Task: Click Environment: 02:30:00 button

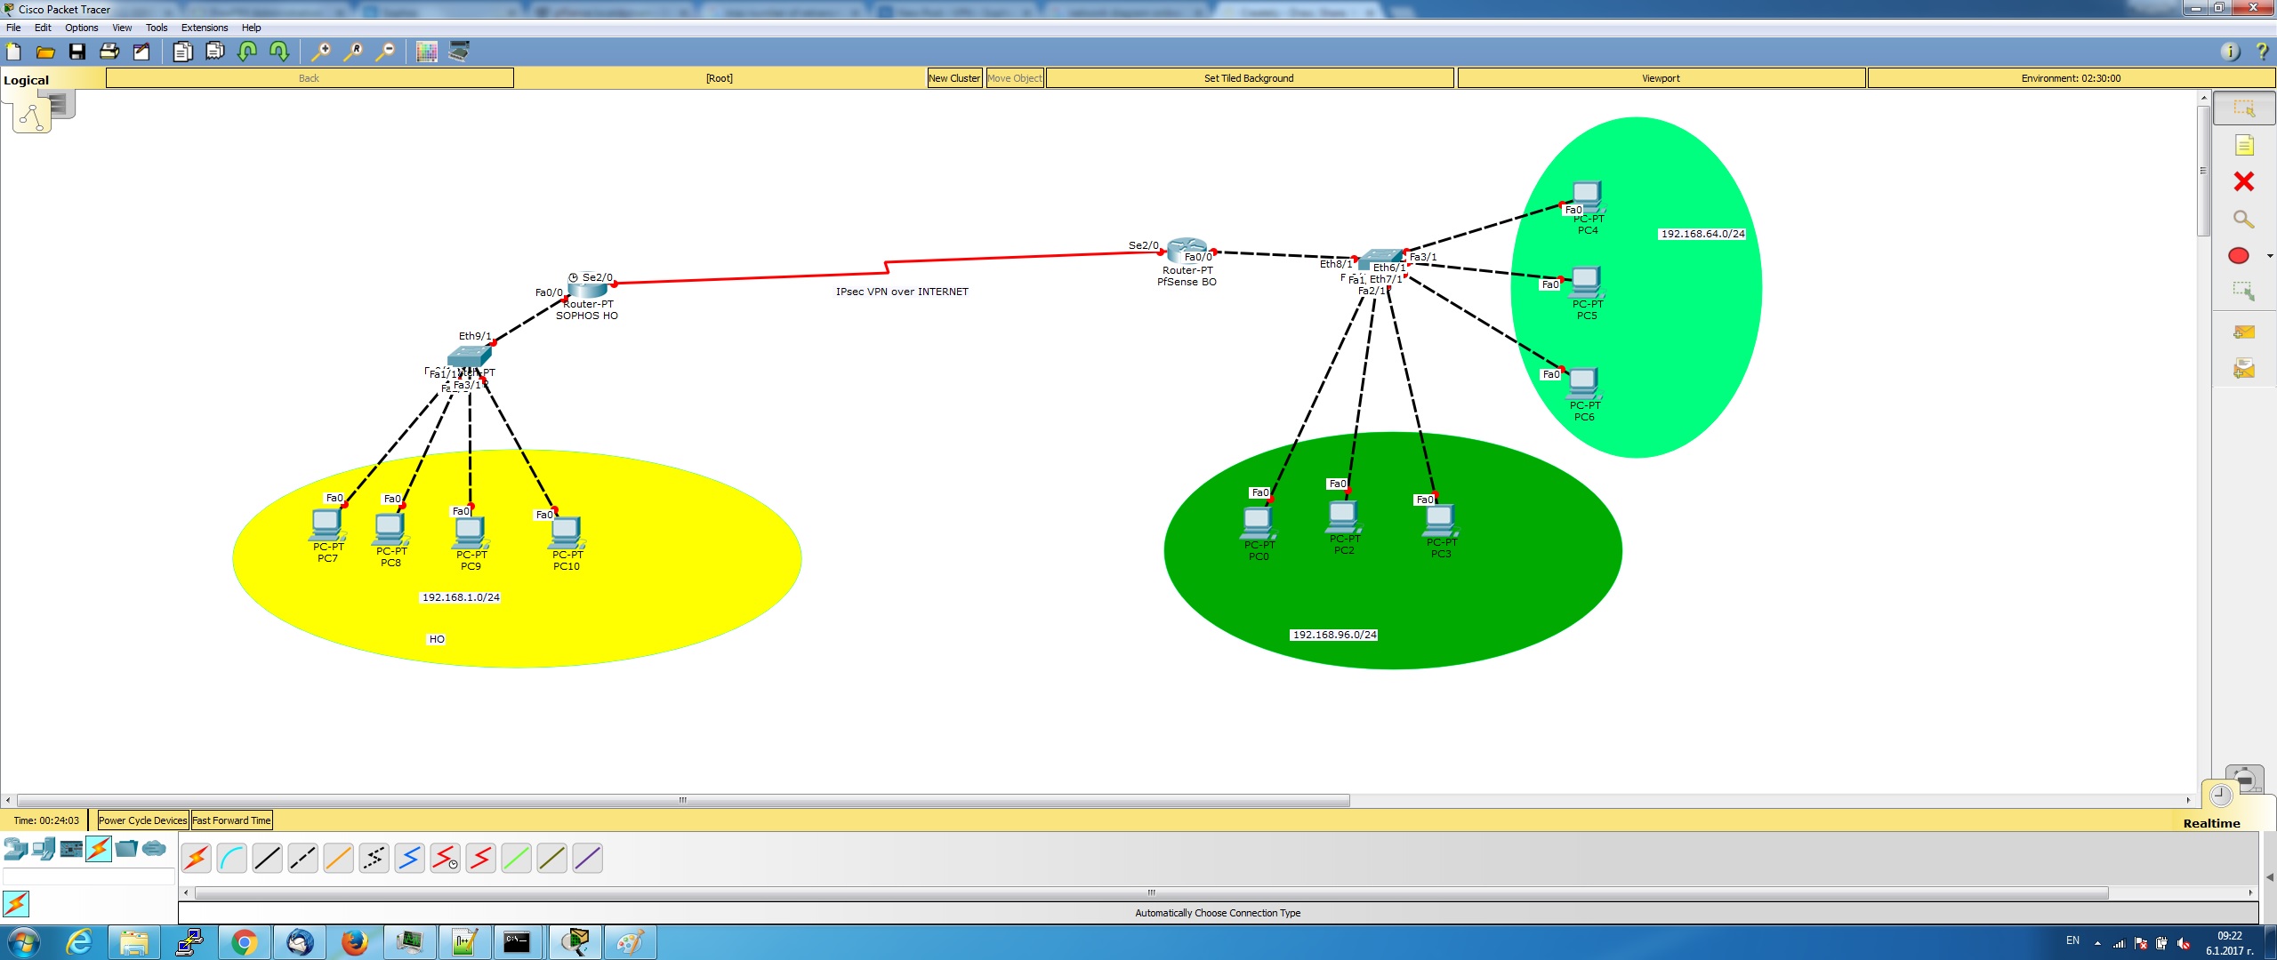Action: click(2071, 78)
